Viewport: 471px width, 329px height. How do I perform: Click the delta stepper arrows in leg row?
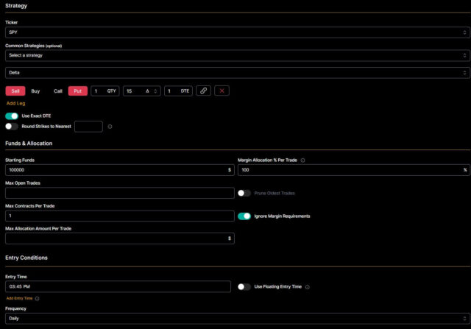click(157, 91)
